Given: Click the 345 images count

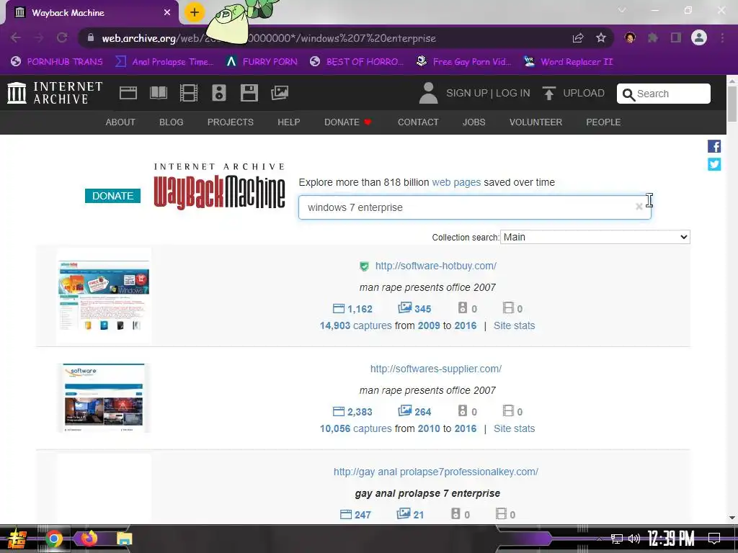Looking at the screenshot, I should pyautogui.click(x=414, y=308).
